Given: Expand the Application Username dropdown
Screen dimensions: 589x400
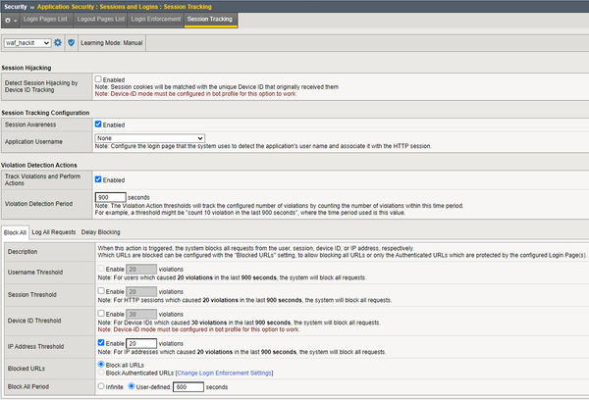Looking at the screenshot, I should [x=149, y=138].
